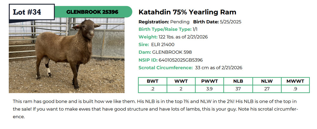Select the MWWT value .9 cell
Viewport: 317px width, 129px height.
pos(295,89)
